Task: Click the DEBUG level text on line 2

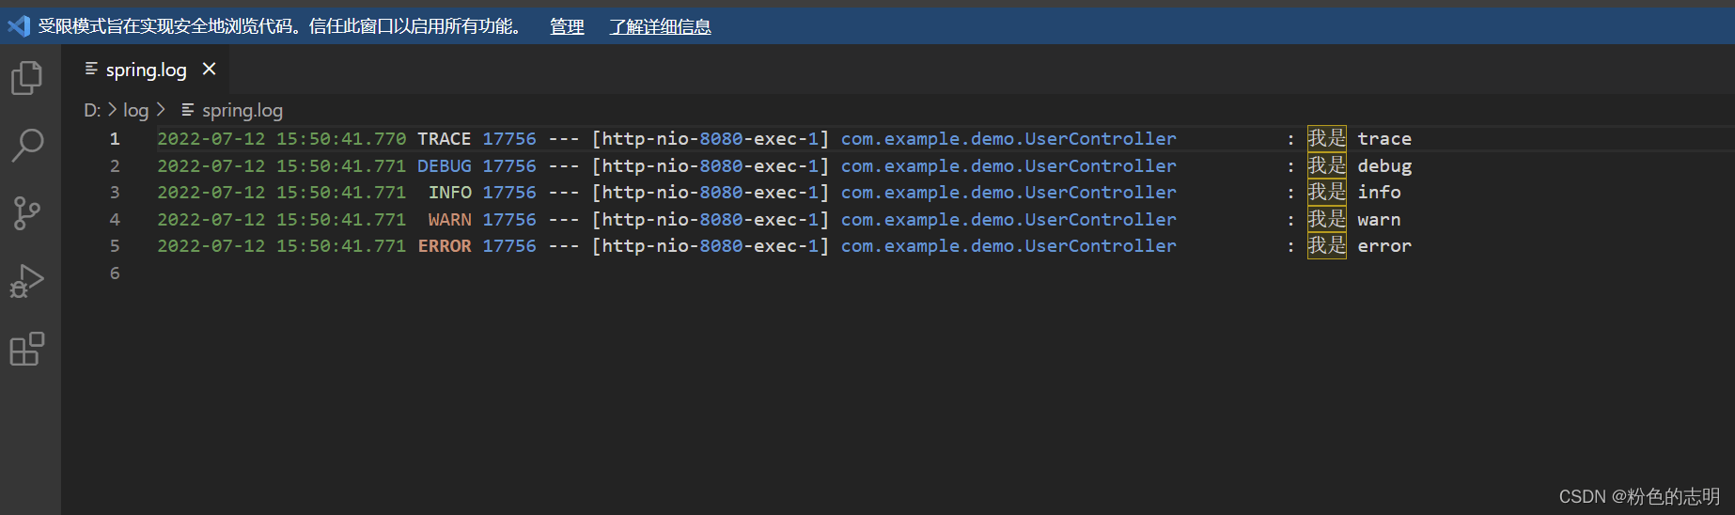Action: point(444,166)
